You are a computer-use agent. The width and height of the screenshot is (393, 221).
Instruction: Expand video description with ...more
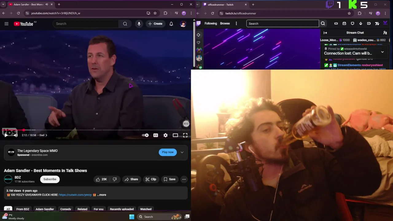tap(102, 195)
